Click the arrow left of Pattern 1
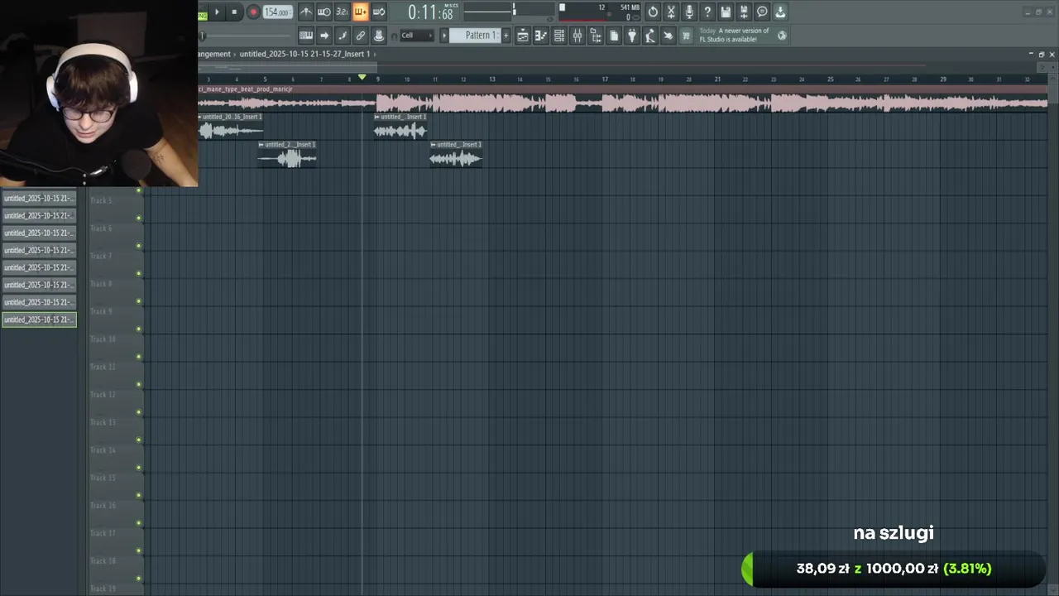The width and height of the screenshot is (1059, 596). [444, 36]
